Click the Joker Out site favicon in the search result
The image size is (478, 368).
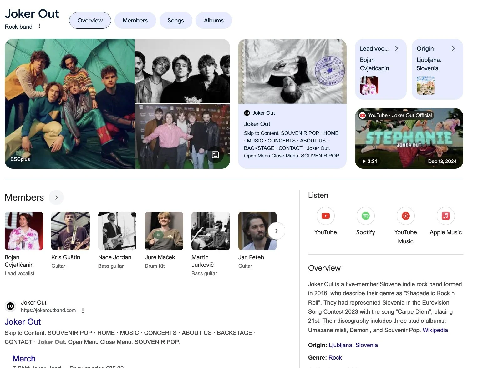pyautogui.click(x=10, y=306)
